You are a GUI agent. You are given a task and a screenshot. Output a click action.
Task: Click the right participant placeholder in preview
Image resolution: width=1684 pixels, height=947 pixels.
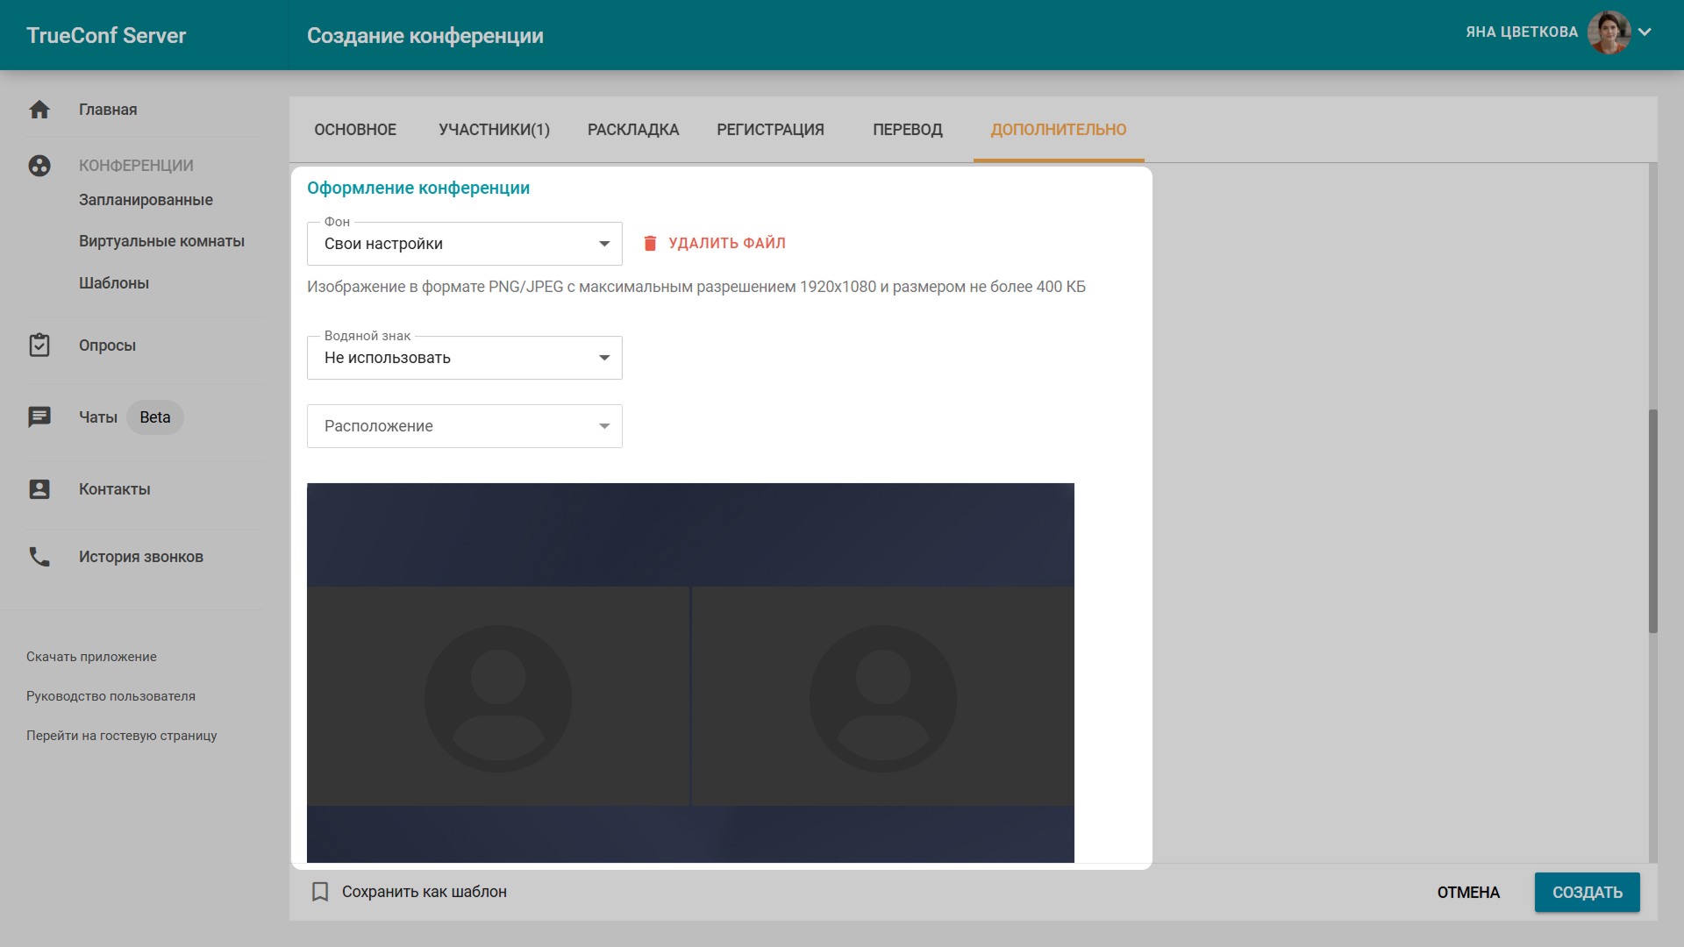click(883, 696)
